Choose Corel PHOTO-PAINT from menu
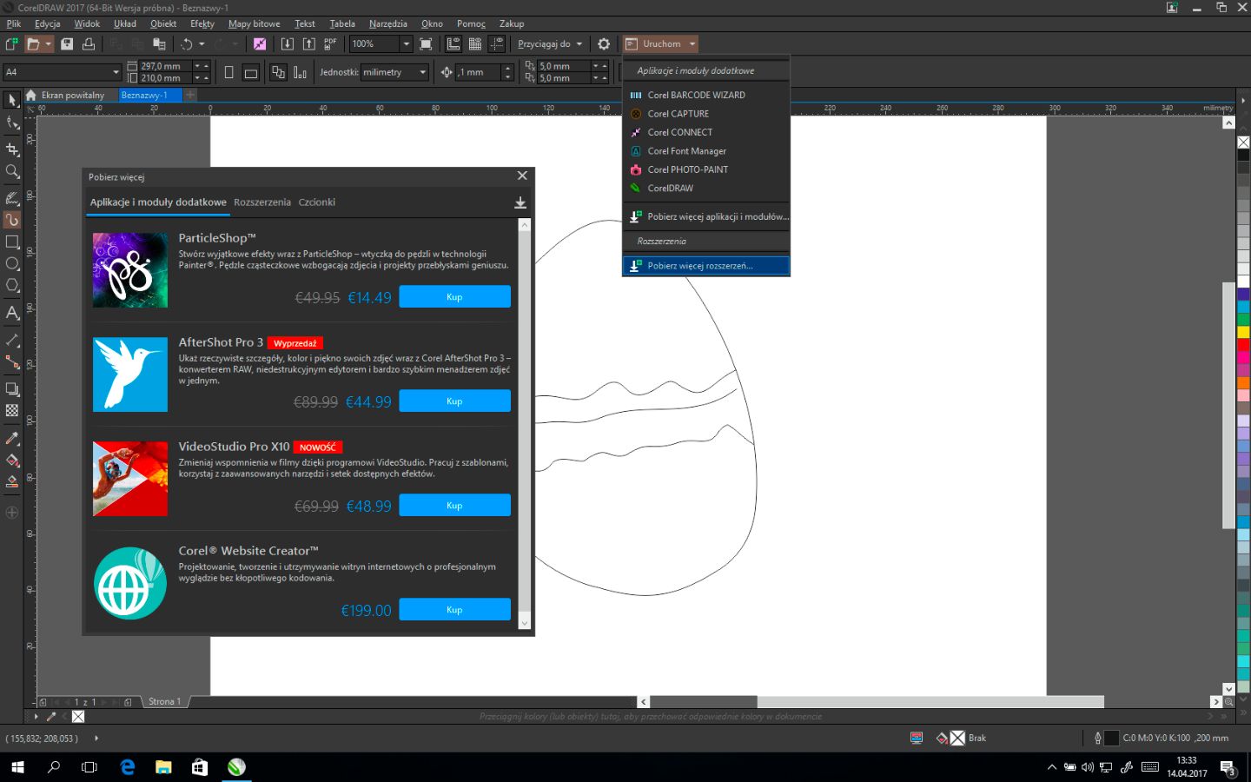Viewport: 1251px width, 782px height. pyautogui.click(x=706, y=169)
